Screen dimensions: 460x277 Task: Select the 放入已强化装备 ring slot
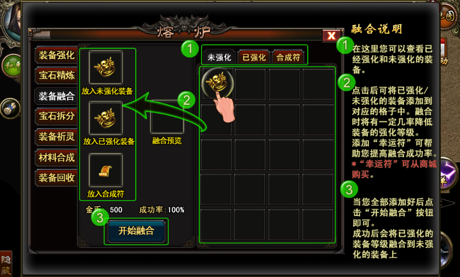[106, 118]
